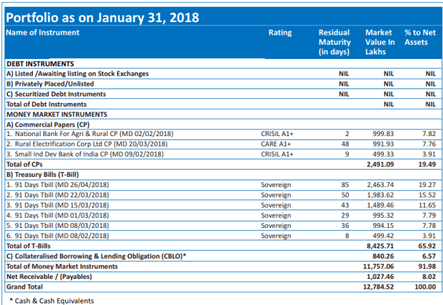Select the Total of T-Bills value 8,425.71
The height and width of the screenshot is (305, 443).
(379, 246)
